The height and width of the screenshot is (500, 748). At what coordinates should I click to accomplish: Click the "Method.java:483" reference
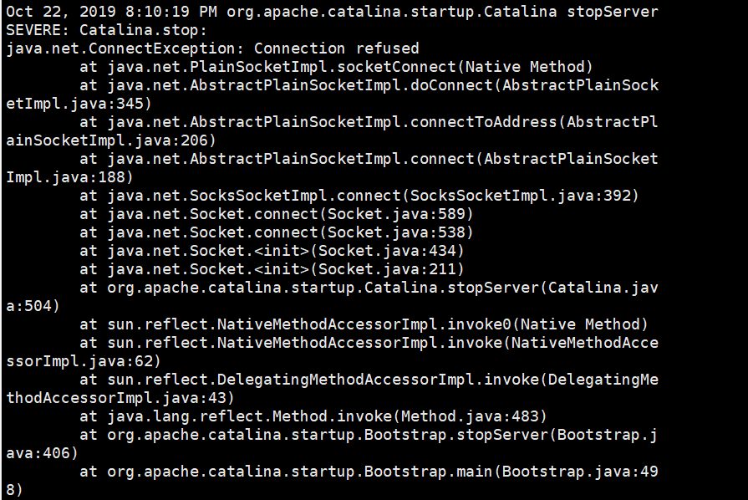point(470,416)
